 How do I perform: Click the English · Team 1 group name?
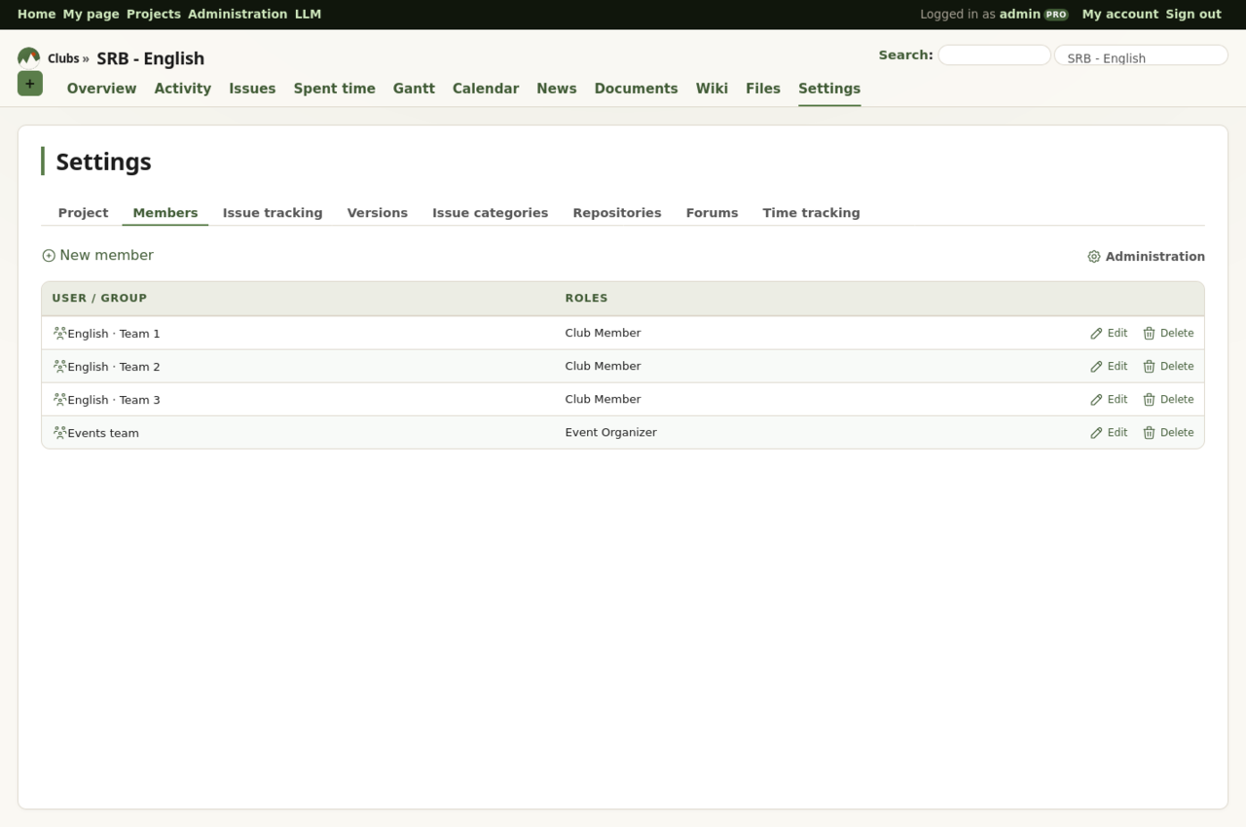pyautogui.click(x=114, y=334)
